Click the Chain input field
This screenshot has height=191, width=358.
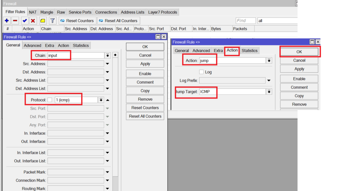(76, 55)
